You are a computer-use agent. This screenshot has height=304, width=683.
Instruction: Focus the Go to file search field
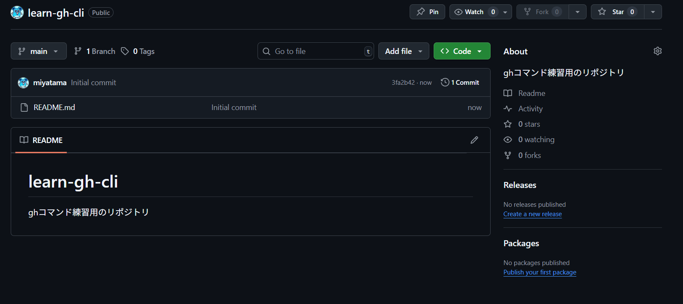pos(316,51)
